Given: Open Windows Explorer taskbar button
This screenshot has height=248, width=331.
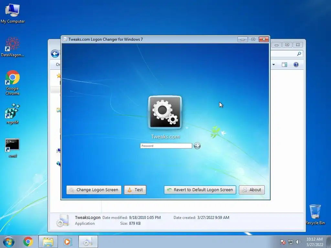Looking at the screenshot, I should click(x=48, y=242).
